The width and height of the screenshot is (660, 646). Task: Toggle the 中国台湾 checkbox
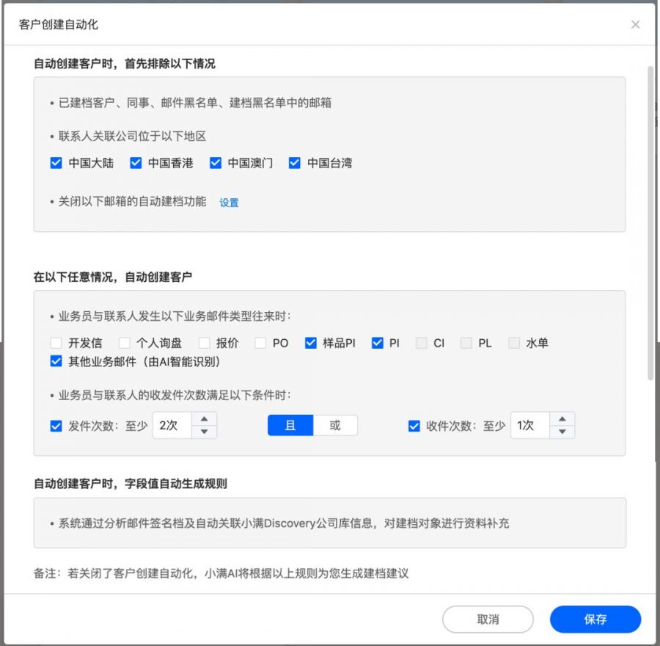click(x=295, y=163)
